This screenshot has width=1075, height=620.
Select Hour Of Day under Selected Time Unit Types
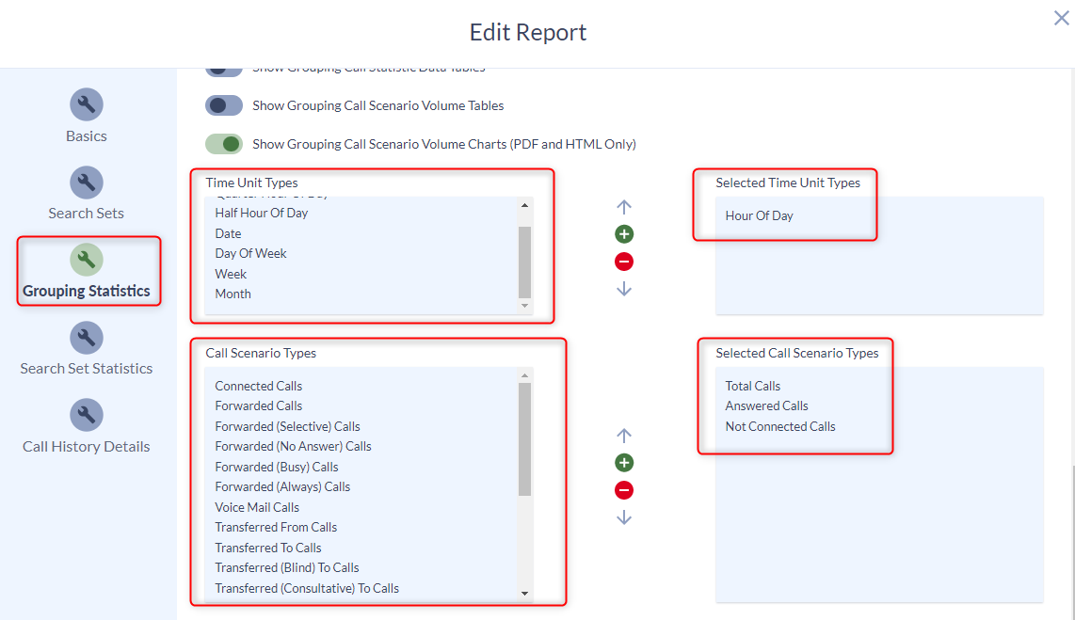[761, 215]
